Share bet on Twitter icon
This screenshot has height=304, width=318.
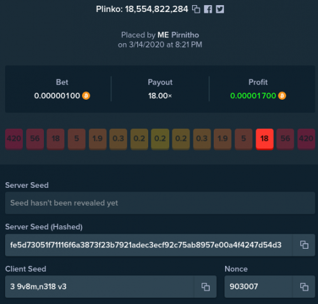tap(220, 10)
